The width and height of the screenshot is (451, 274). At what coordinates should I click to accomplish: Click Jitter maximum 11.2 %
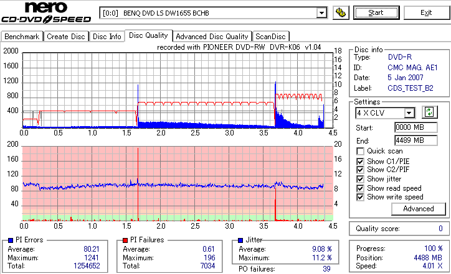point(322,258)
